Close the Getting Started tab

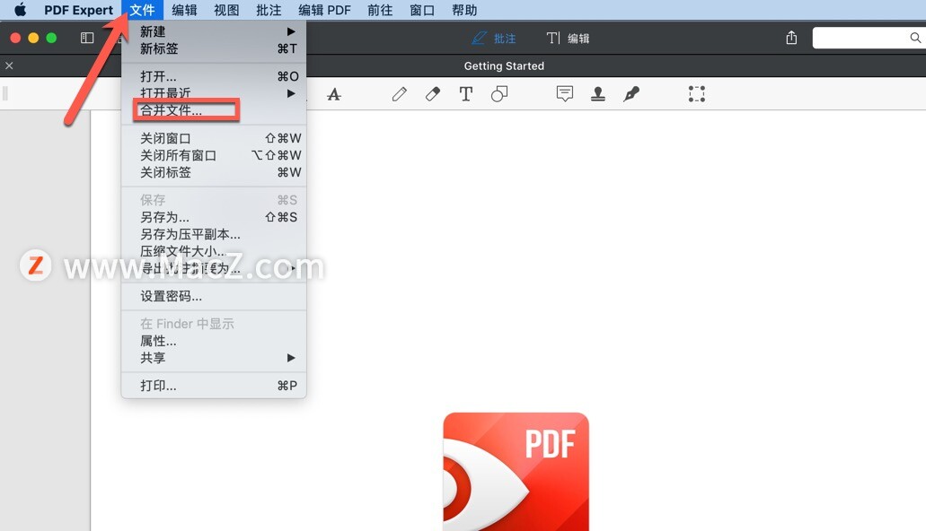click(x=9, y=65)
